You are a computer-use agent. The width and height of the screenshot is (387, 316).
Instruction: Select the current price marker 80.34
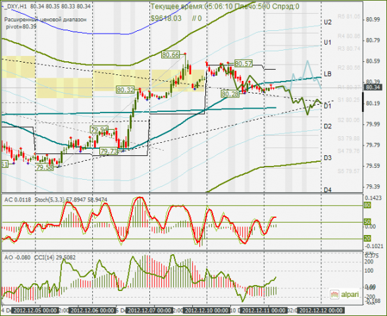[x=373, y=87]
